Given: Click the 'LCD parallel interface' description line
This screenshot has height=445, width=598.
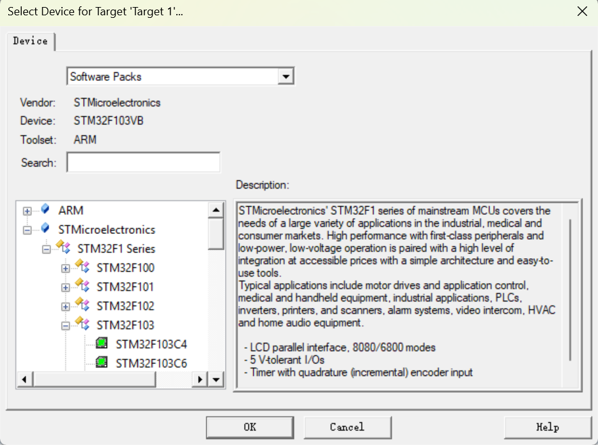Looking at the screenshot, I should pyautogui.click(x=340, y=347).
